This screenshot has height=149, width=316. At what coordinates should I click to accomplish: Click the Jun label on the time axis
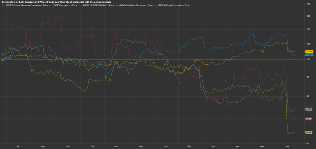(x=287, y=146)
